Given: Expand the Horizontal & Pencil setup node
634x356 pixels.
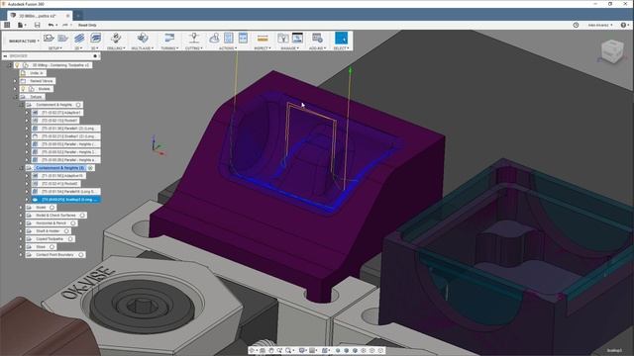Looking at the screenshot, I should (x=21, y=223).
